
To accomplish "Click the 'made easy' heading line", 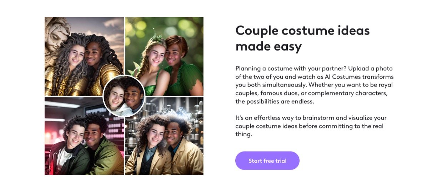I will (268, 46).
